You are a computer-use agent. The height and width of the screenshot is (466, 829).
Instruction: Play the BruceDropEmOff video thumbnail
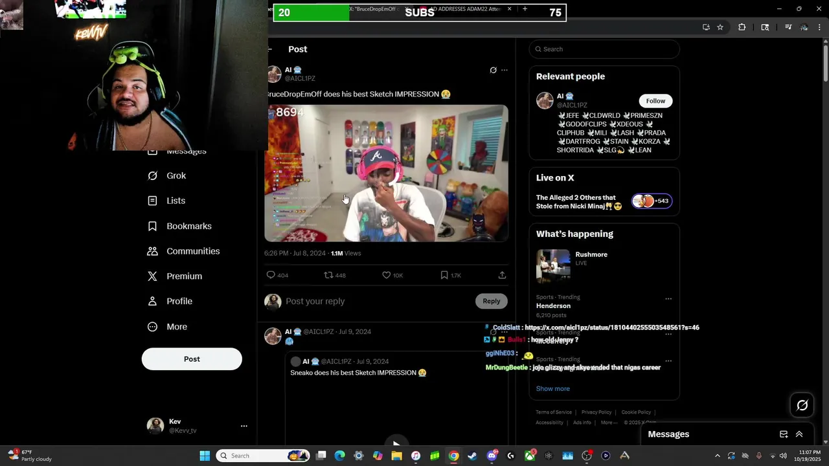(386, 173)
